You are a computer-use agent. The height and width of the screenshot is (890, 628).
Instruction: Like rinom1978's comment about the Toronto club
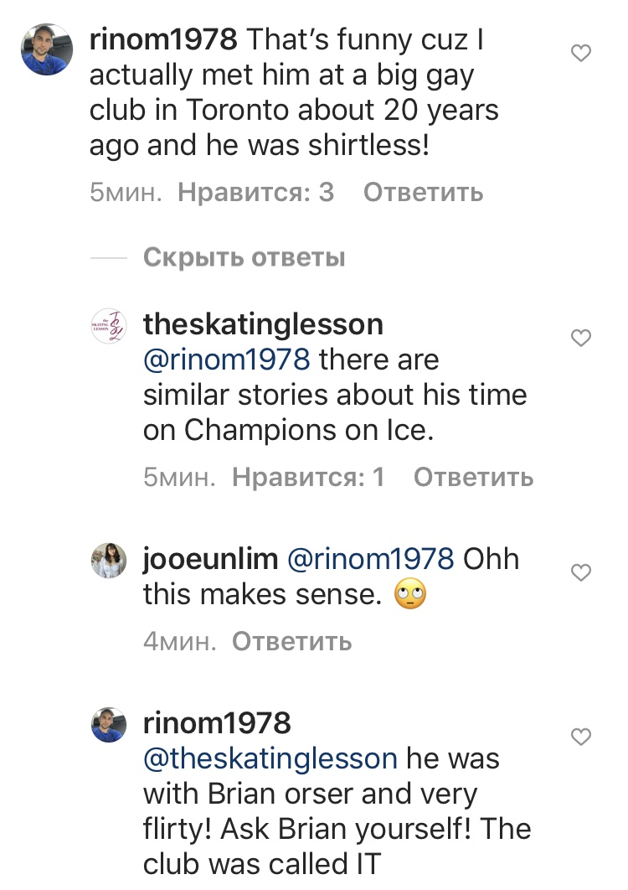point(580,54)
